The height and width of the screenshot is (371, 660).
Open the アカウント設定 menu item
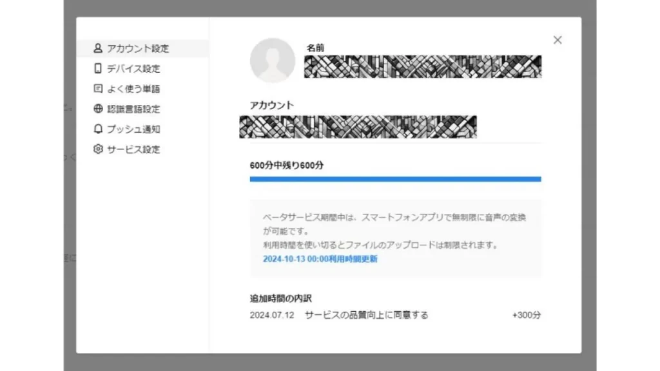click(x=142, y=48)
